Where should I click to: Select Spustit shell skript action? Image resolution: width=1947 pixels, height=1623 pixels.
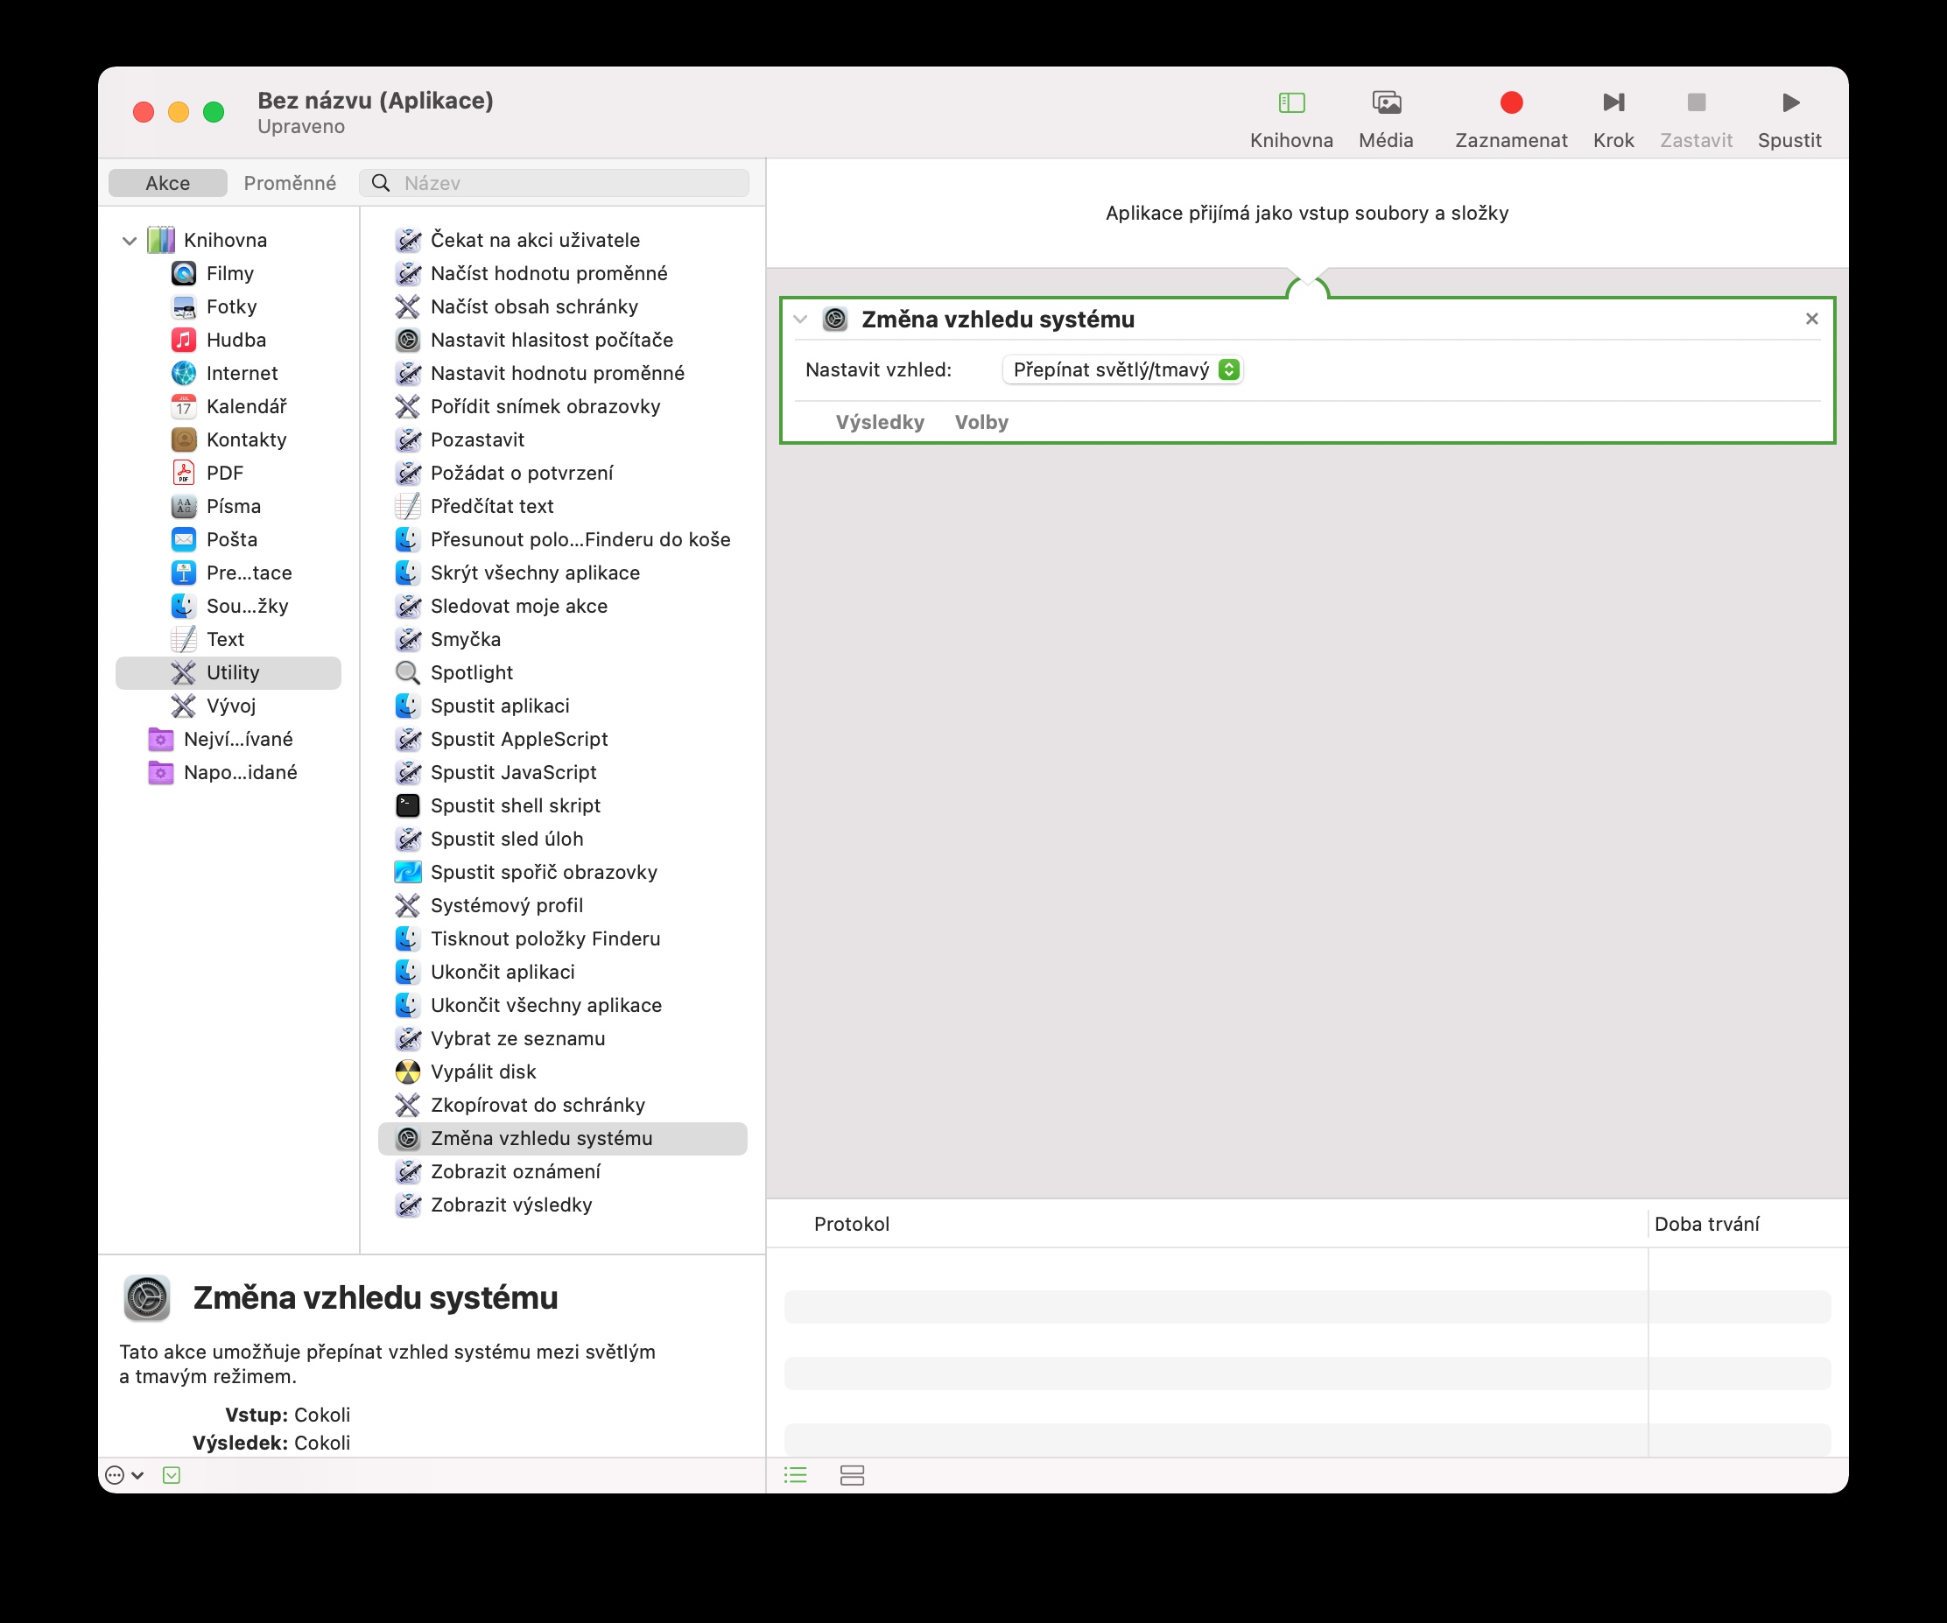point(515,805)
